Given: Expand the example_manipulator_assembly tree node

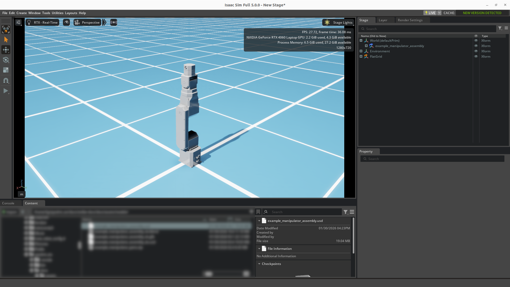Looking at the screenshot, I should [366, 46].
